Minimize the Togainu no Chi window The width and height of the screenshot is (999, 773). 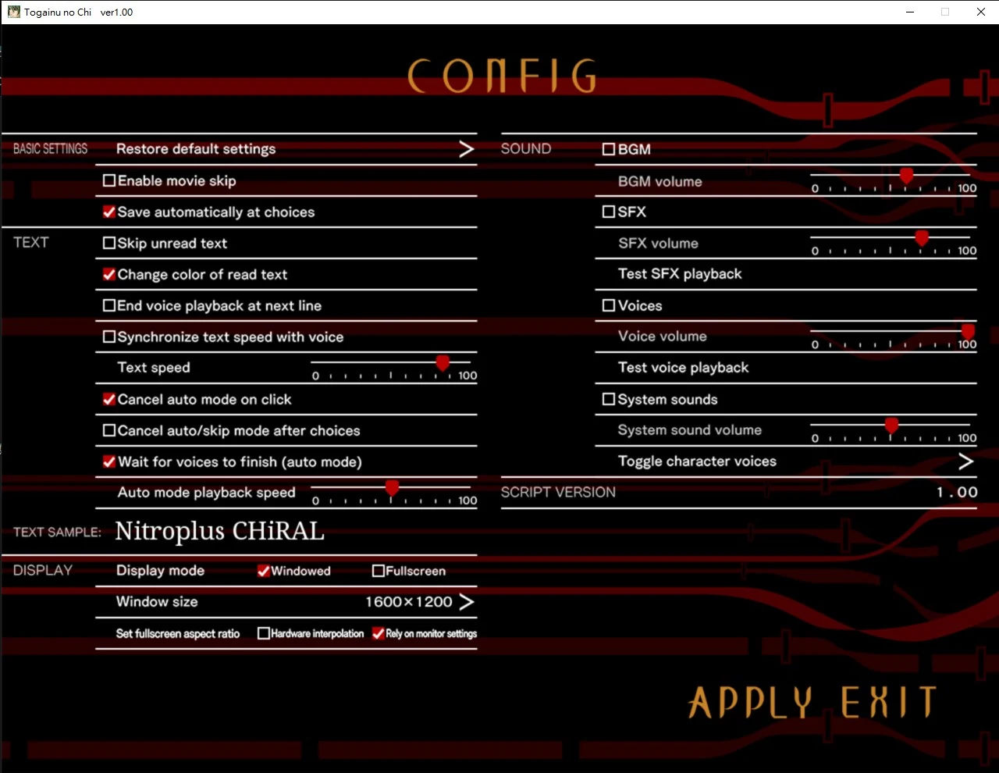click(910, 12)
